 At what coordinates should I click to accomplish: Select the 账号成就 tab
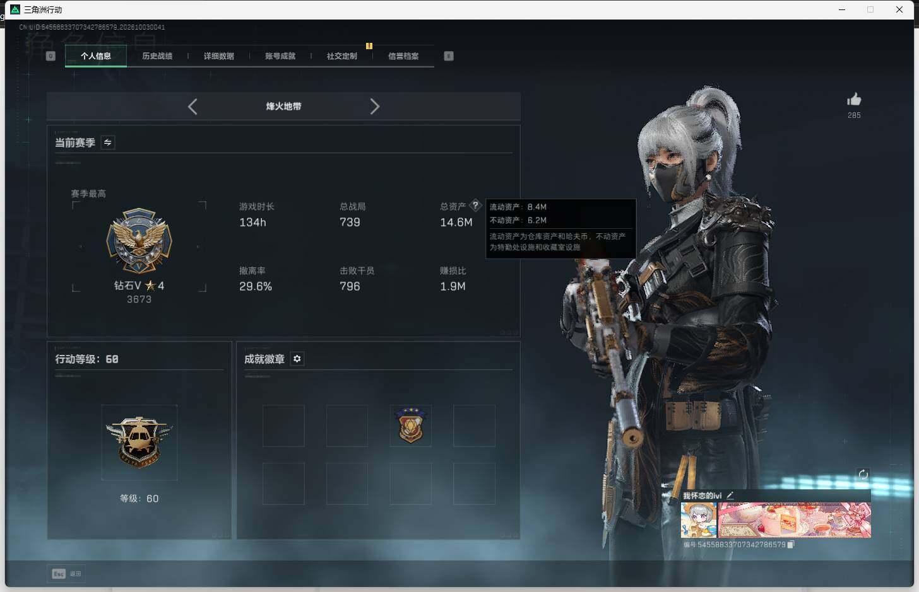point(280,56)
